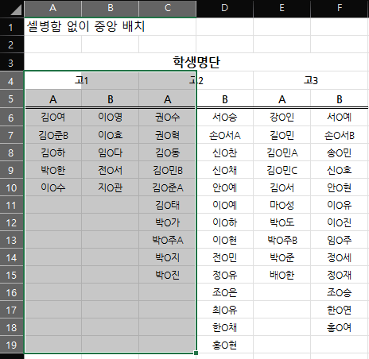Click the 고1 header cell
369x359 pixels.
pos(81,80)
